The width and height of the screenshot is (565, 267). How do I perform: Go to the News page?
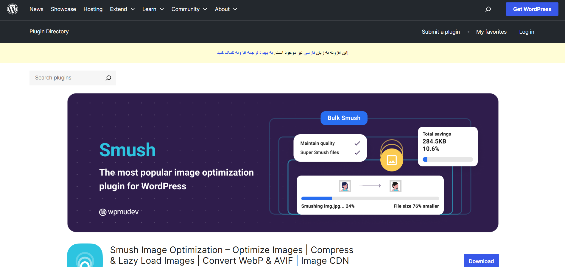pyautogui.click(x=36, y=9)
